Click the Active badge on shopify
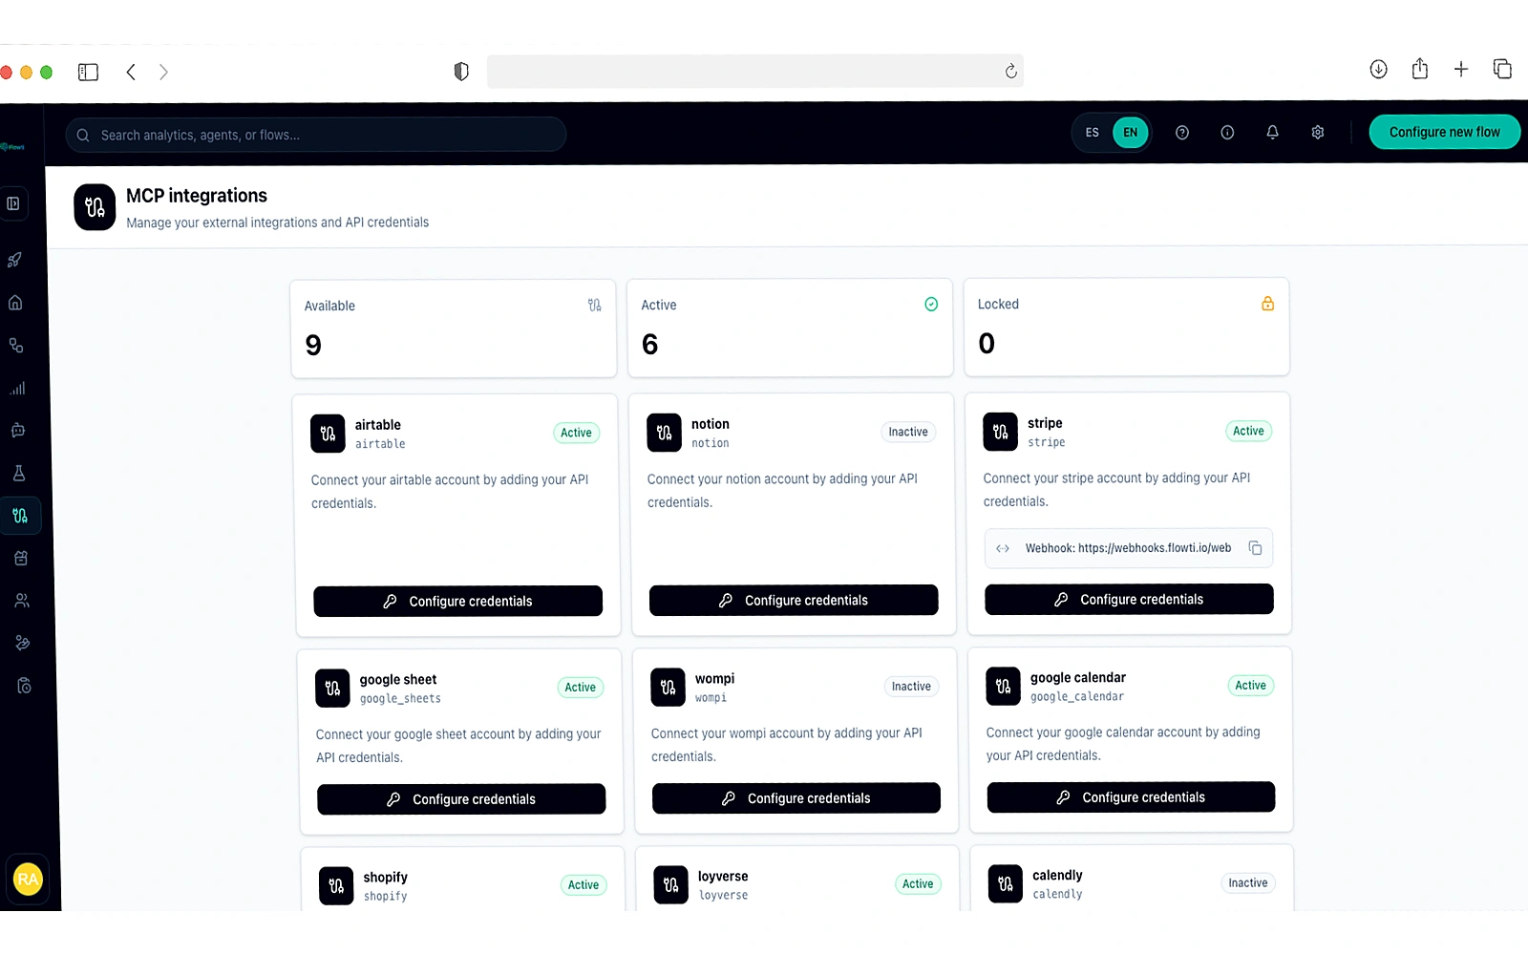 [x=584, y=885]
